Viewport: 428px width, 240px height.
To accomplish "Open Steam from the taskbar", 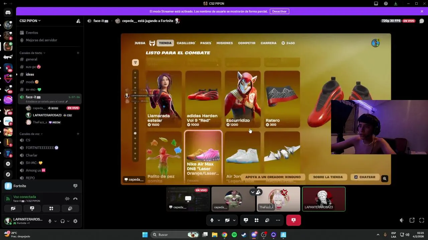I will tap(244, 235).
